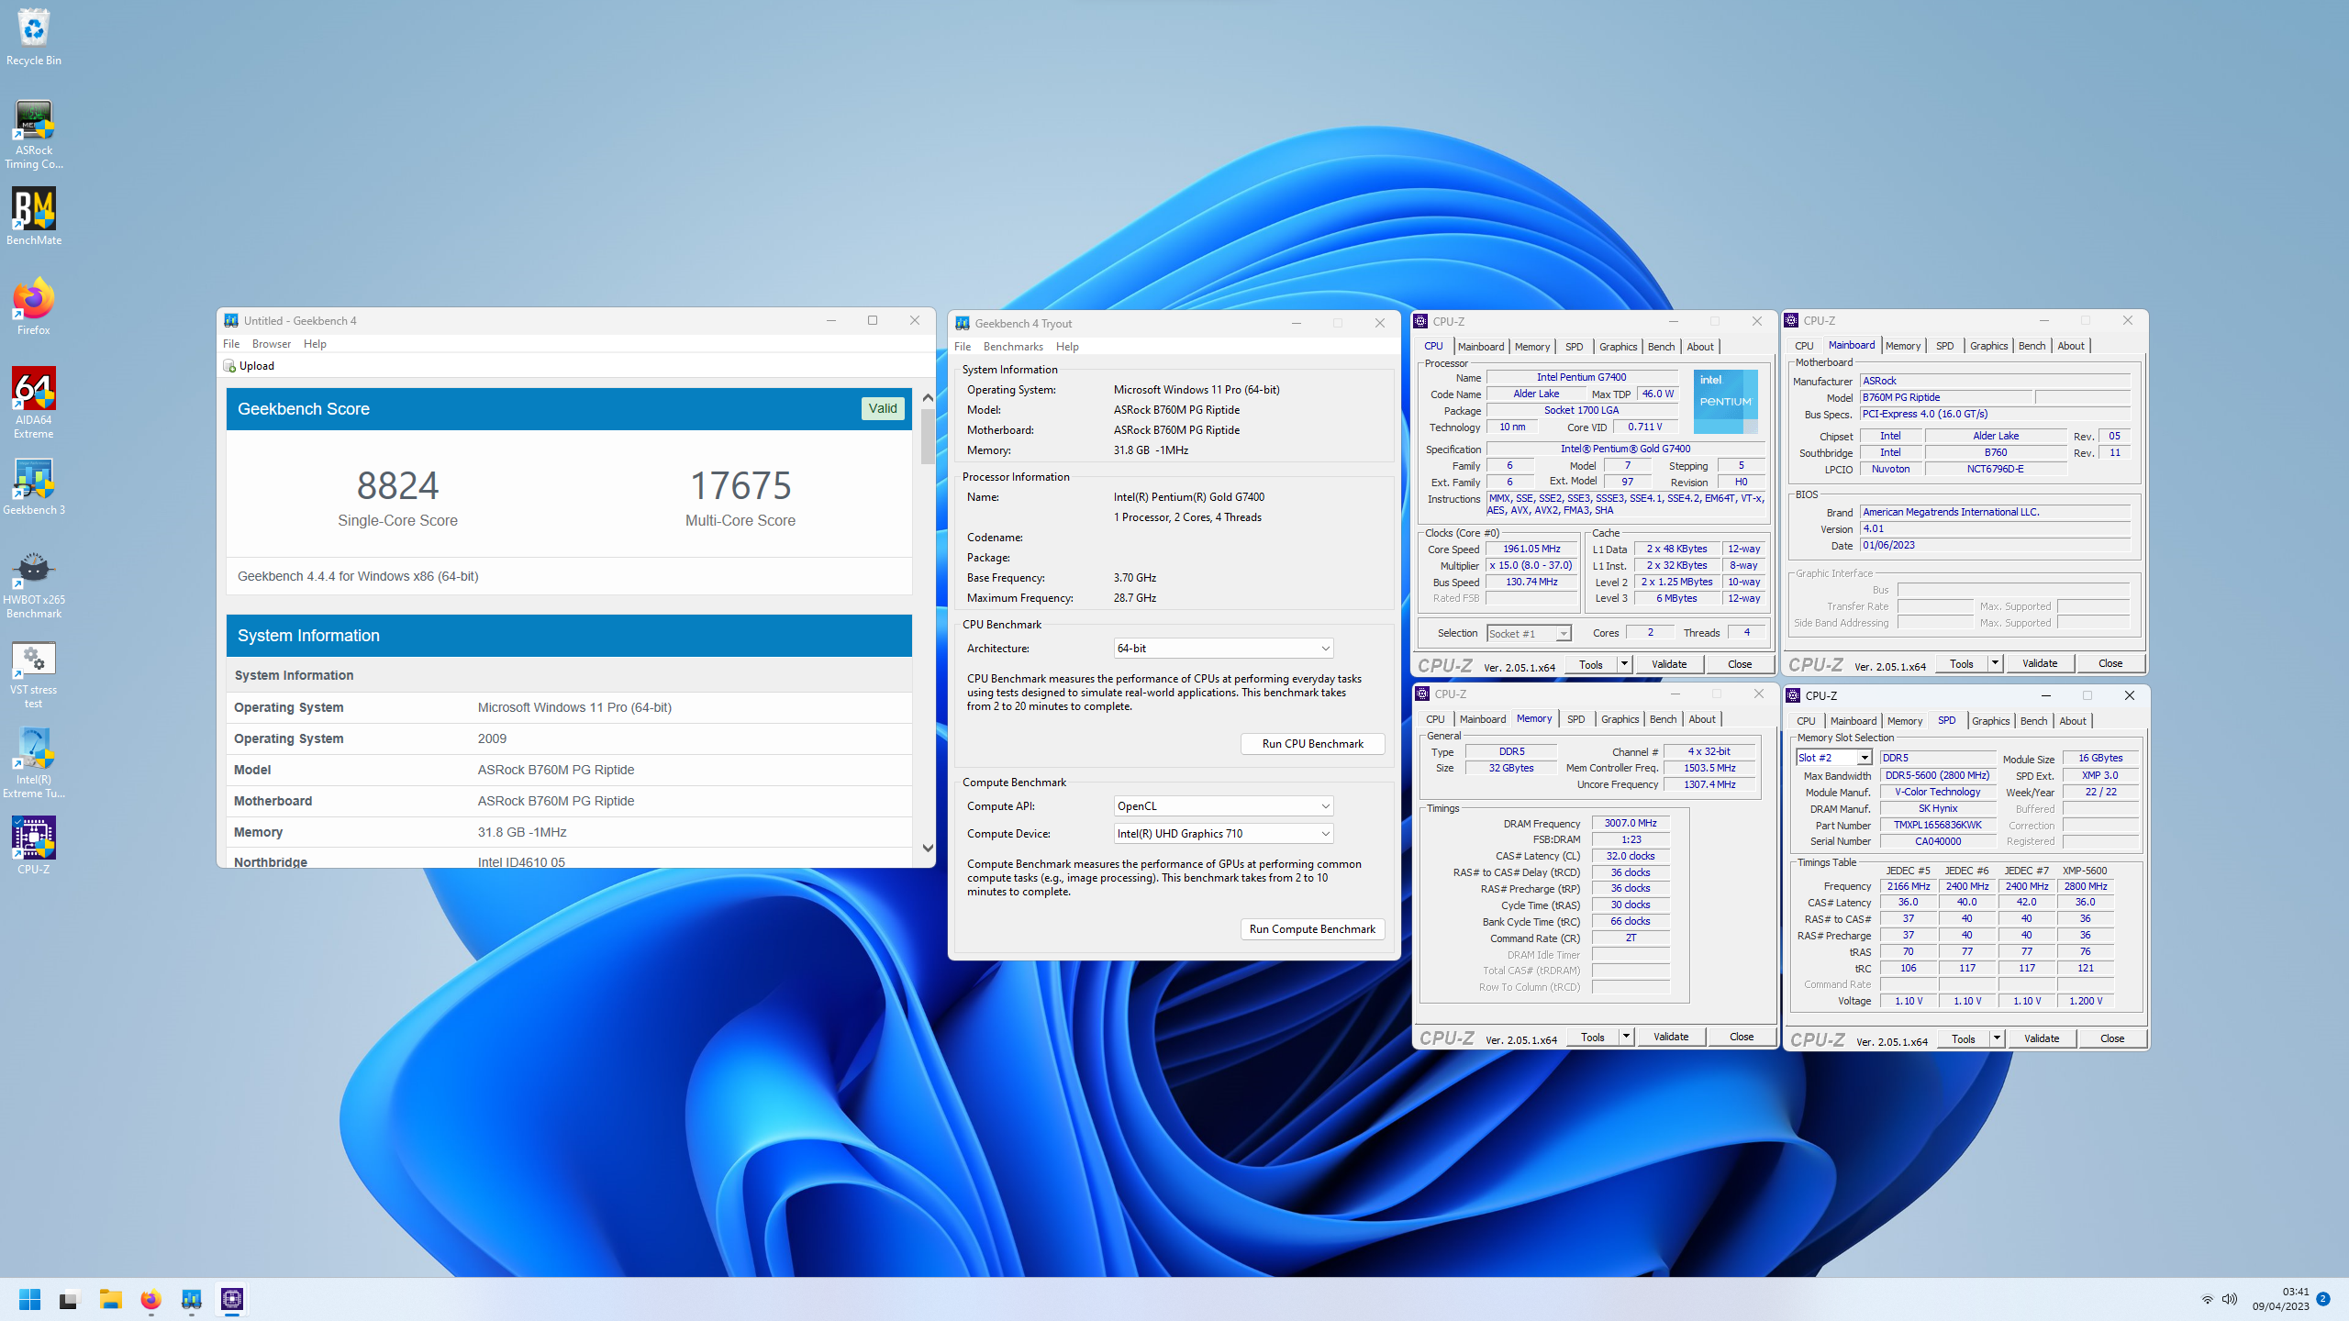Open Help menu in Geekbench 4 Tryout
Image resolution: width=2349 pixels, height=1321 pixels.
1067,347
